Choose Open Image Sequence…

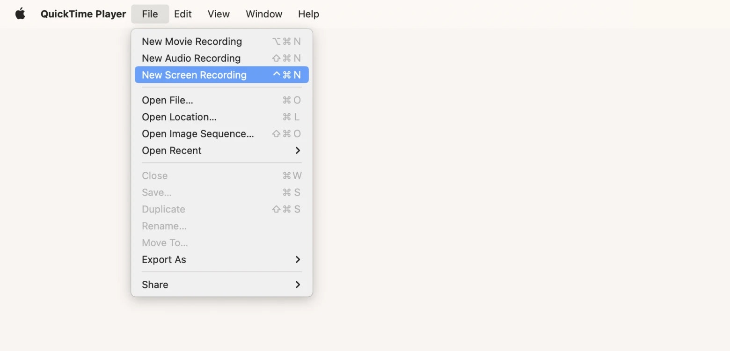(x=222, y=134)
